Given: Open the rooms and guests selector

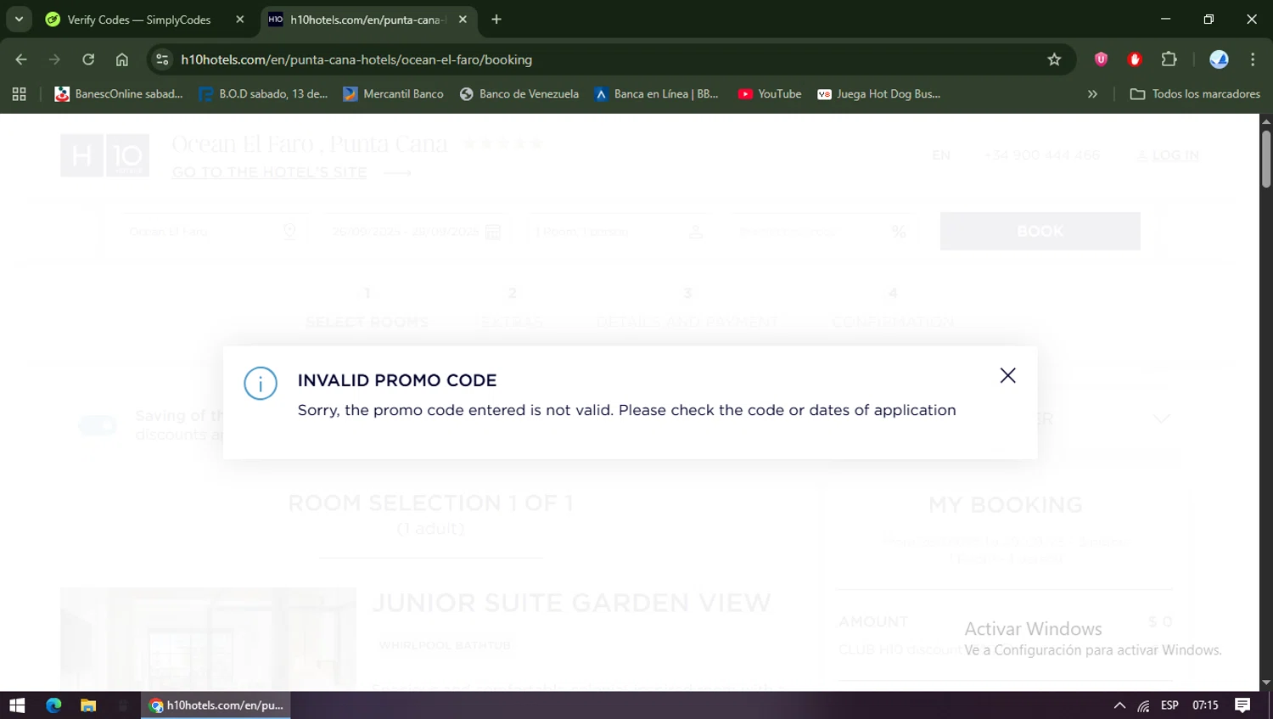Looking at the screenshot, I should (x=619, y=232).
